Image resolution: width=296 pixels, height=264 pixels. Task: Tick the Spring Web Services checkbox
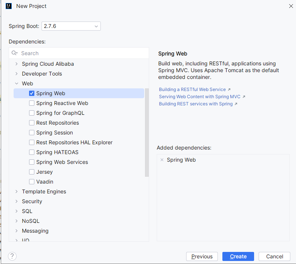[32, 162]
